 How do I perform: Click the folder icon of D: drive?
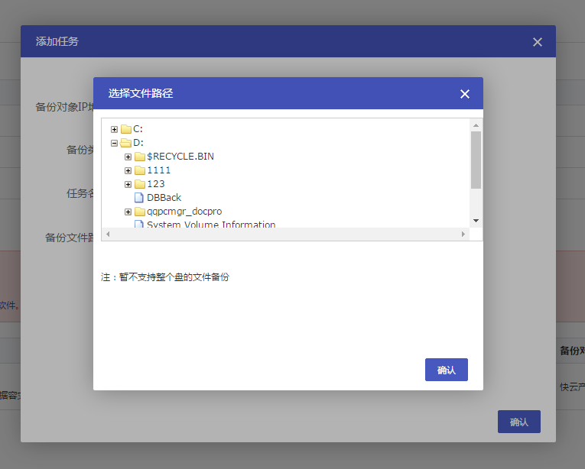point(126,143)
